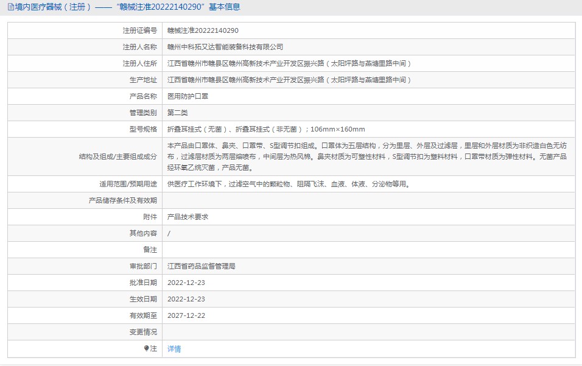582x366 pixels.
Task: Select product name 医用防护口罩
Action: tap(188, 96)
